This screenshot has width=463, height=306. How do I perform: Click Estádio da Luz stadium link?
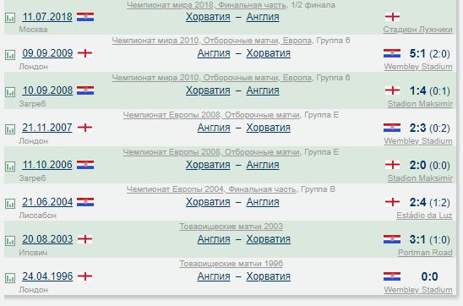click(424, 216)
